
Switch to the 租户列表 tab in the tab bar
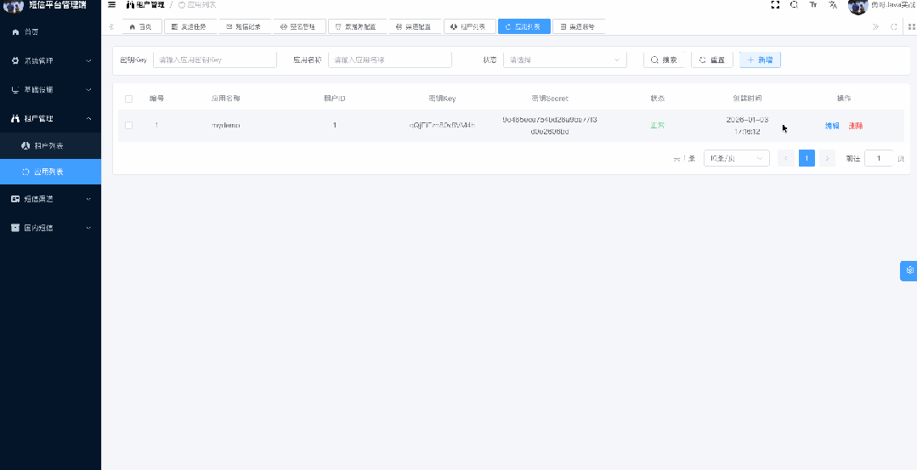[x=470, y=26]
